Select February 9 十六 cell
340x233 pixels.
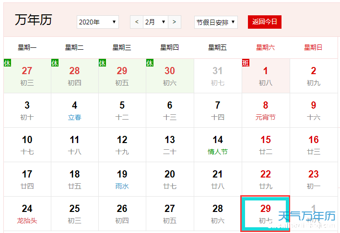tap(314, 111)
